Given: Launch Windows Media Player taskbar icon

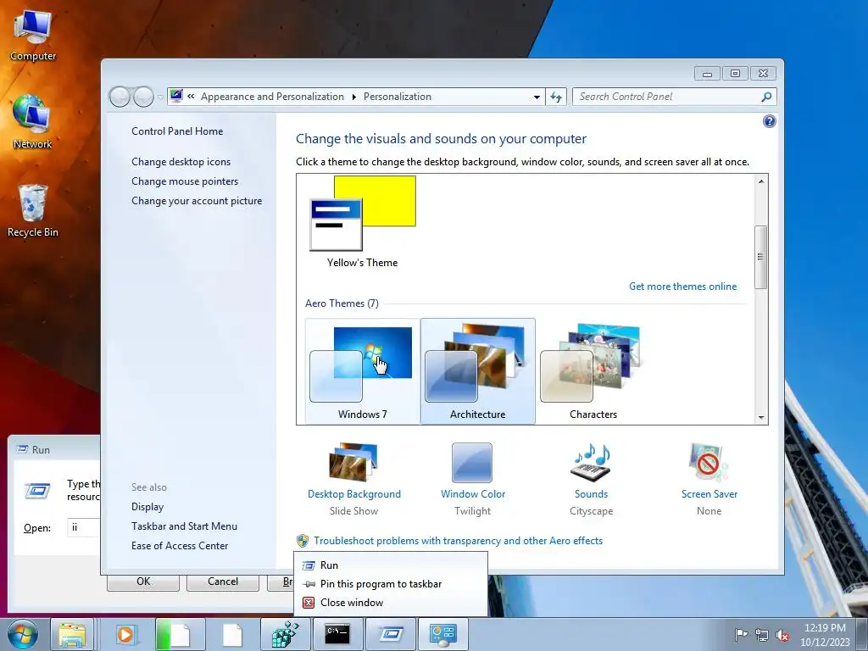Looking at the screenshot, I should pos(125,634).
